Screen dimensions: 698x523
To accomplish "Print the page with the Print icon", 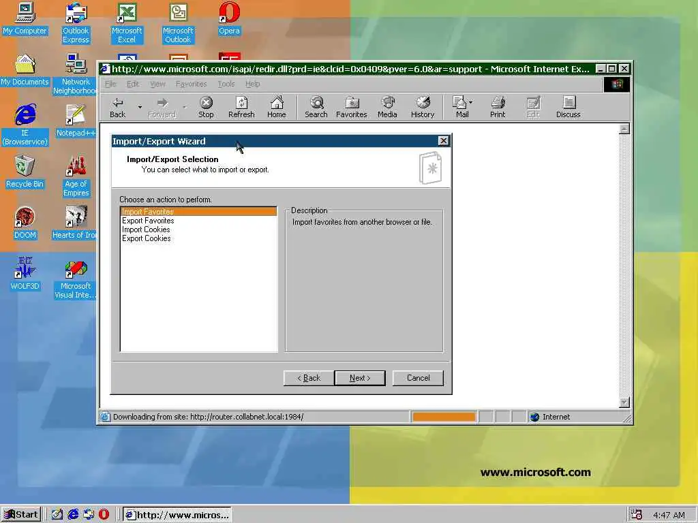I will (498, 108).
